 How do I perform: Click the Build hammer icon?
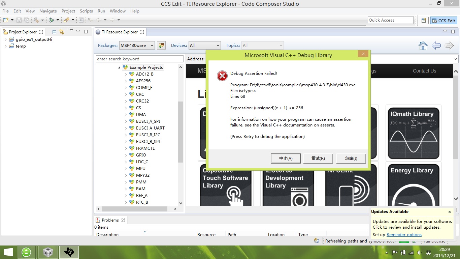tap(36, 20)
